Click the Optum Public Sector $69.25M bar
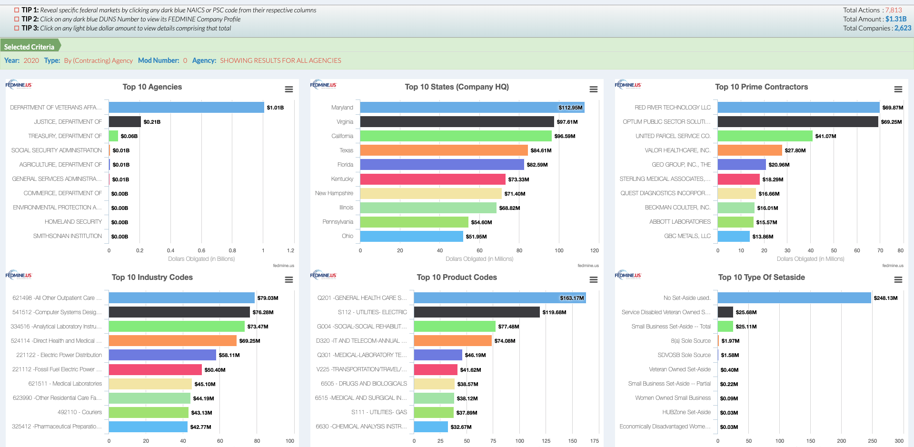Image resolution: width=914 pixels, height=447 pixels. click(798, 122)
